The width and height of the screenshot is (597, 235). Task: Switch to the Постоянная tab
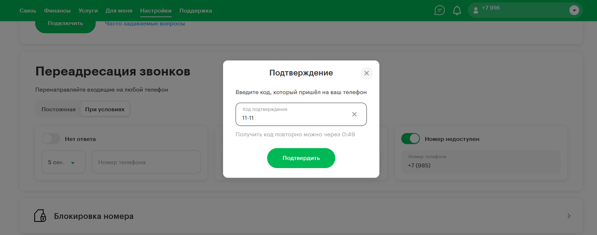pos(59,109)
